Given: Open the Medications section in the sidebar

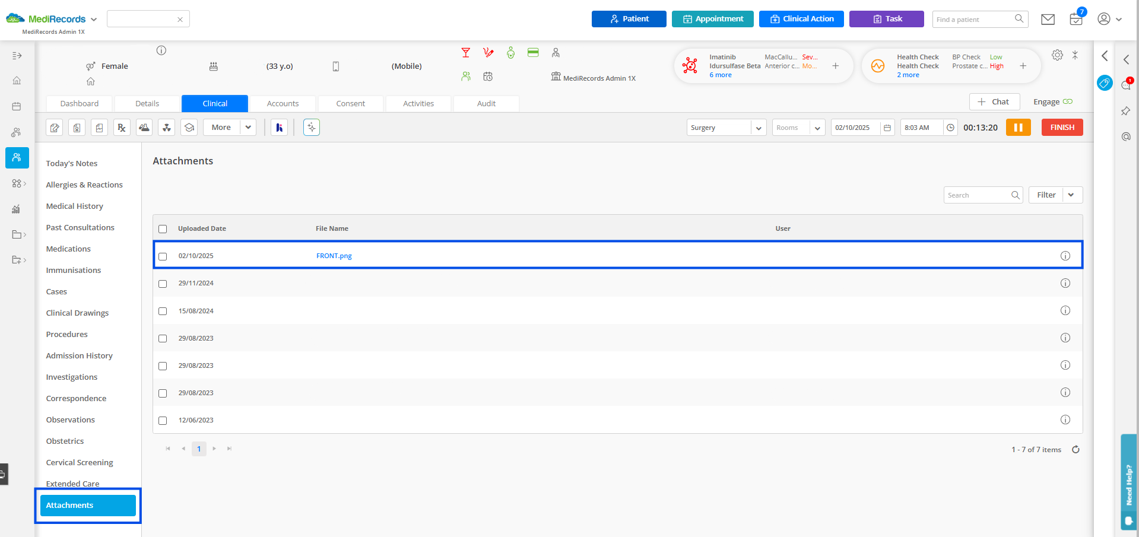Looking at the screenshot, I should pyautogui.click(x=68, y=249).
